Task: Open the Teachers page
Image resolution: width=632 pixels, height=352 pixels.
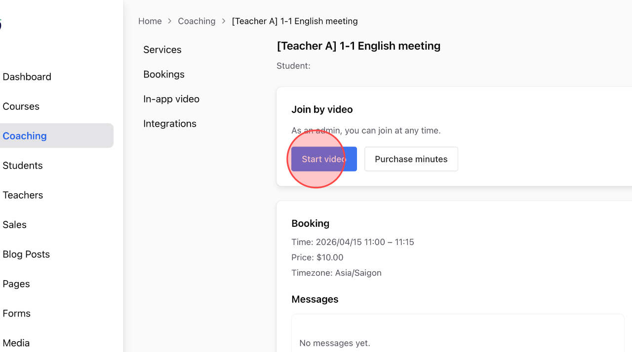Action: (x=23, y=195)
